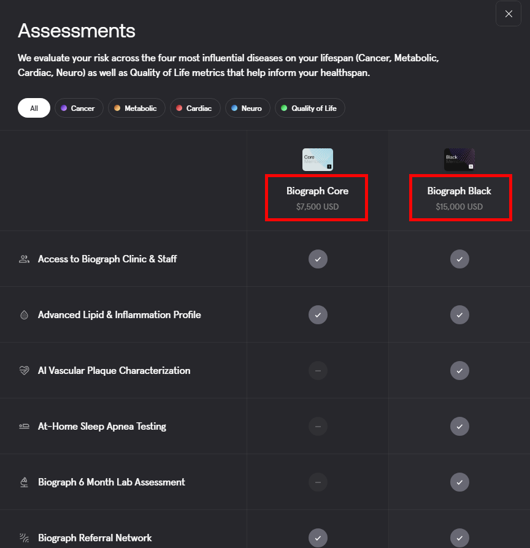The width and height of the screenshot is (530, 548).
Task: Click Core dash icon for AI Vascular Plaque
Action: coord(318,370)
